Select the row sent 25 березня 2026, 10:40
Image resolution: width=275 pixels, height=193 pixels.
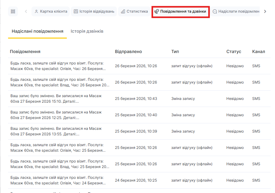(x=136, y=115)
